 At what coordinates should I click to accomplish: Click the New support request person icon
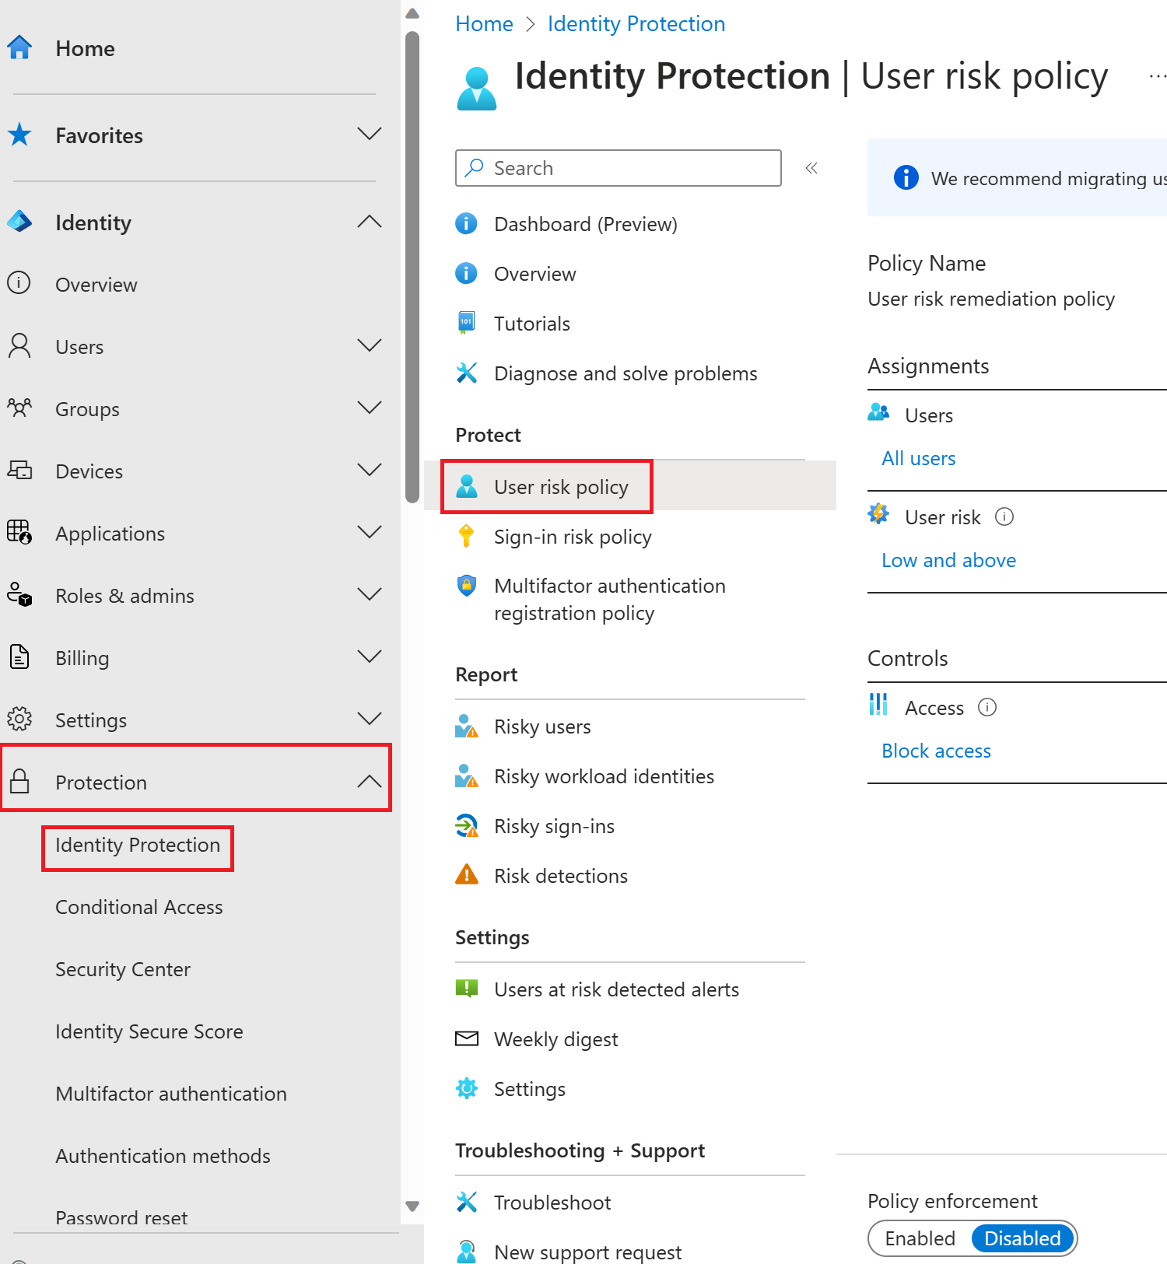pyautogui.click(x=466, y=1252)
